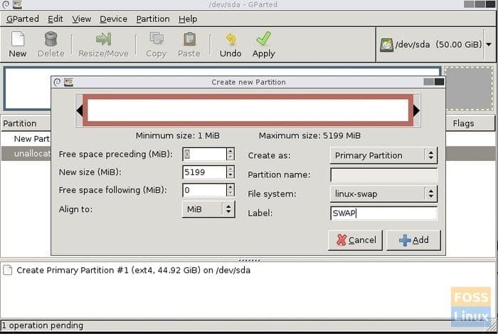Open the Device menu

click(113, 19)
